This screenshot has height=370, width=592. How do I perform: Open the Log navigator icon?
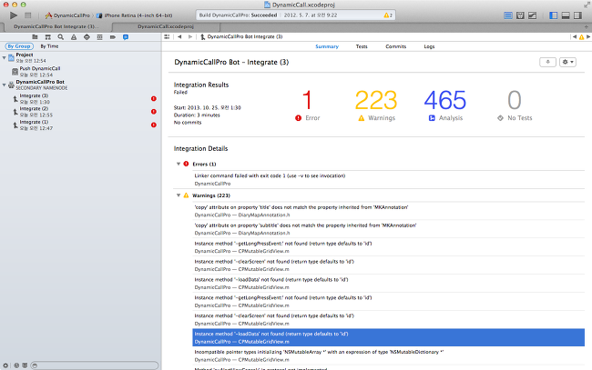126,37
